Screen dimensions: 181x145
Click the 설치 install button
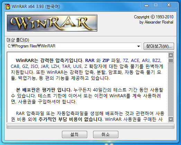coord(74,134)
